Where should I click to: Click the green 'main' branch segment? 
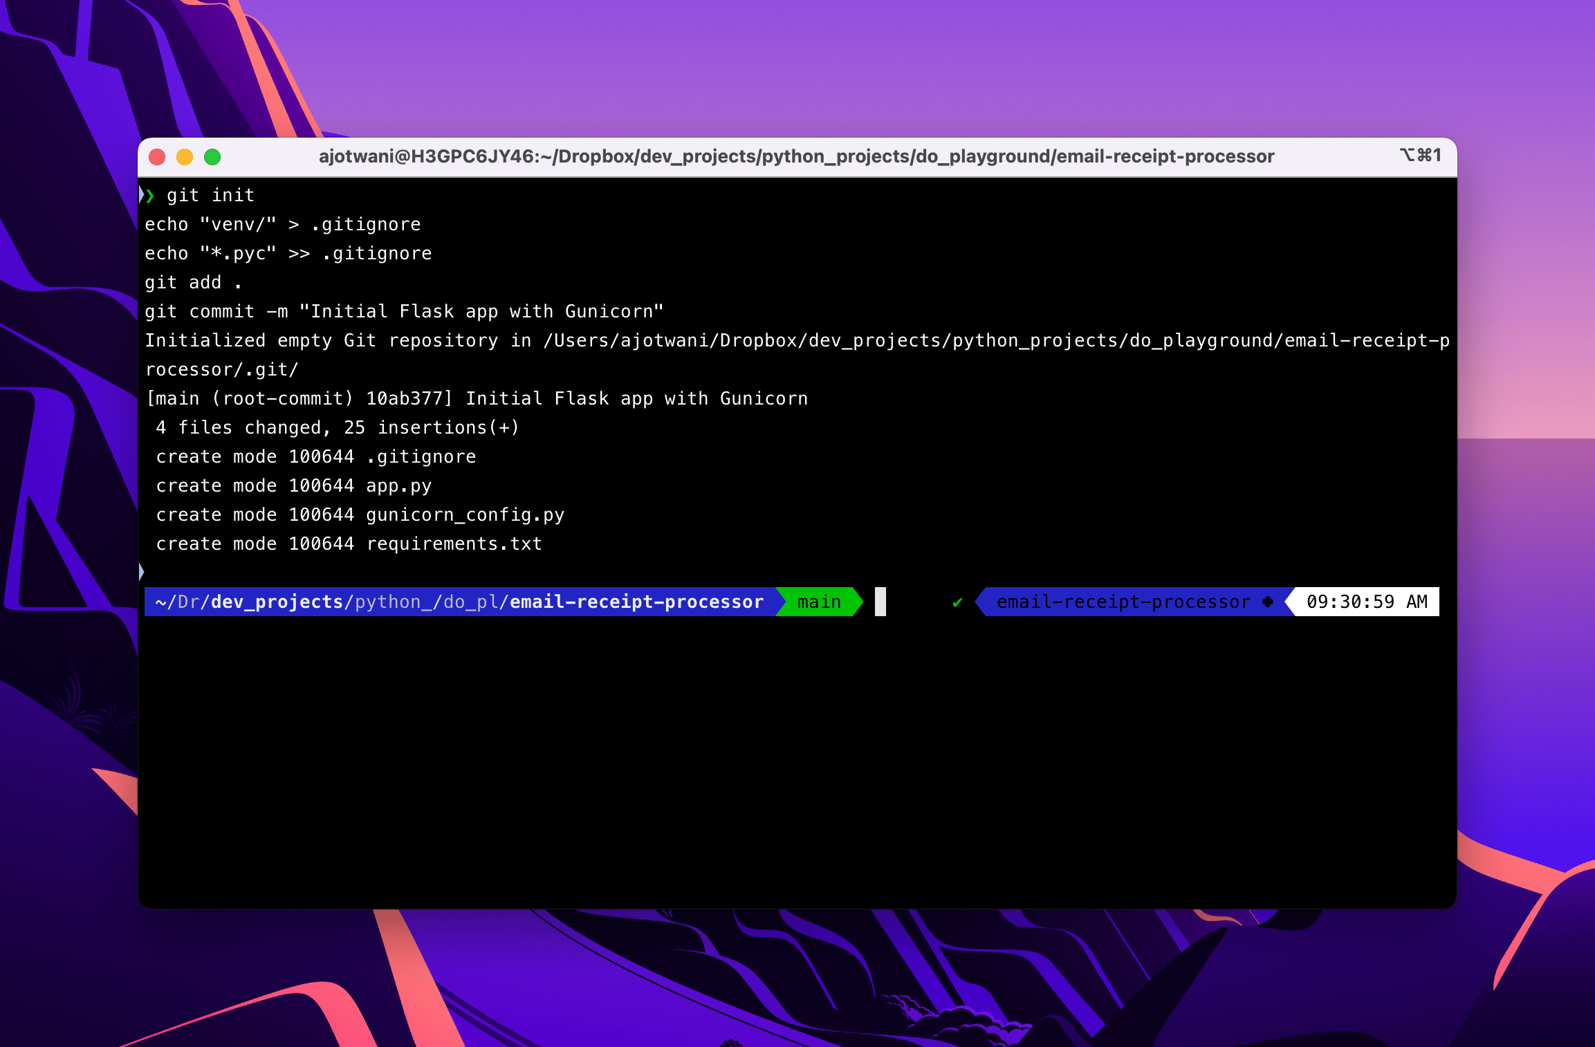819,602
